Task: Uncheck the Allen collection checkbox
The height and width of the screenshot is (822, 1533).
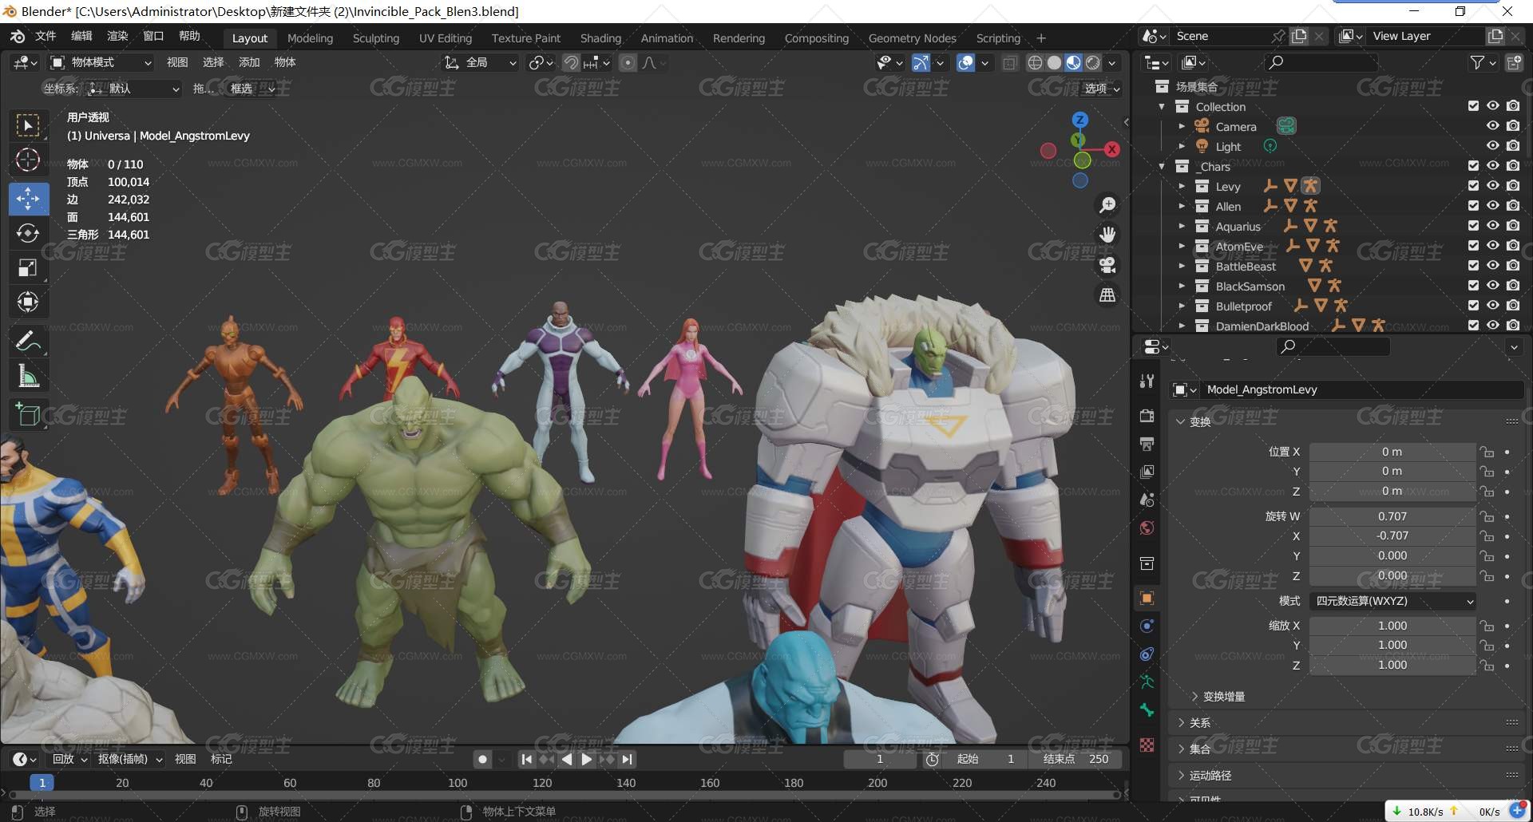Action: 1473,206
